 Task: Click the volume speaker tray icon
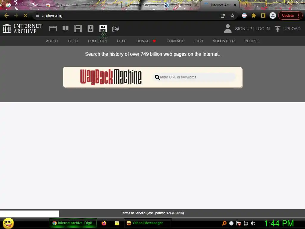[x=253, y=223]
